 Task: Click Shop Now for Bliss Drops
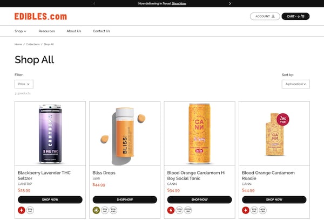125,199
